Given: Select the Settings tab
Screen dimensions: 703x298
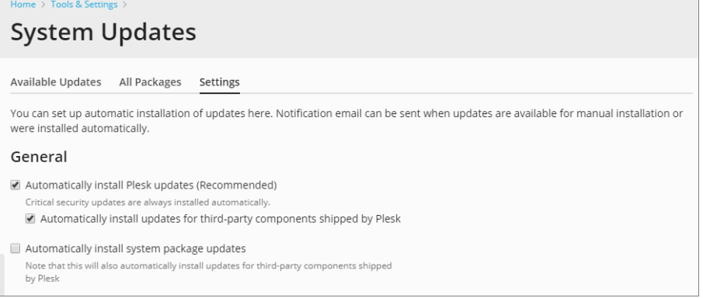Looking at the screenshot, I should pyautogui.click(x=220, y=82).
